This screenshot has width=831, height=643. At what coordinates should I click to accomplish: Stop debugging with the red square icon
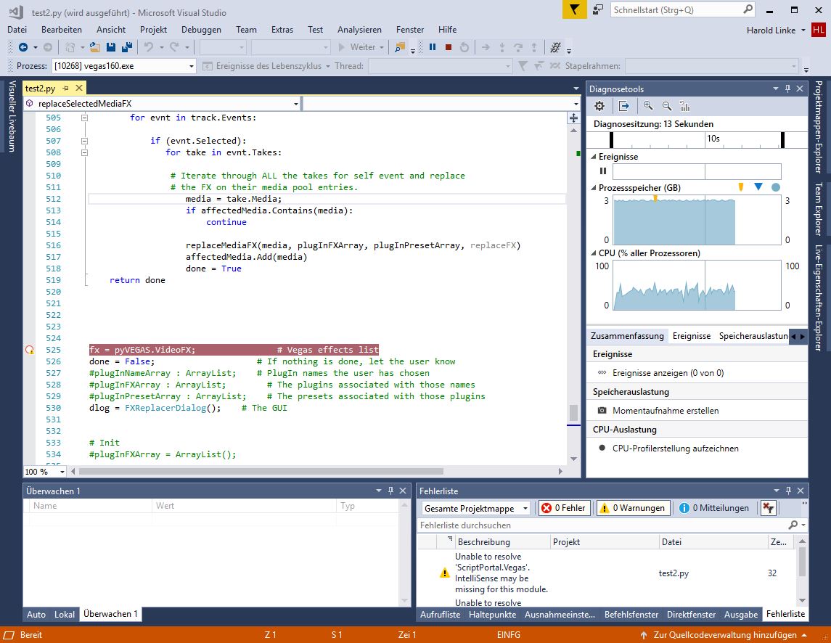pos(449,47)
